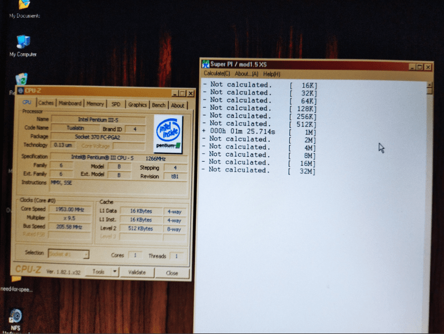Screen dimensions: 444x334
Task: Maximize the Super PI window
Action: (420, 67)
